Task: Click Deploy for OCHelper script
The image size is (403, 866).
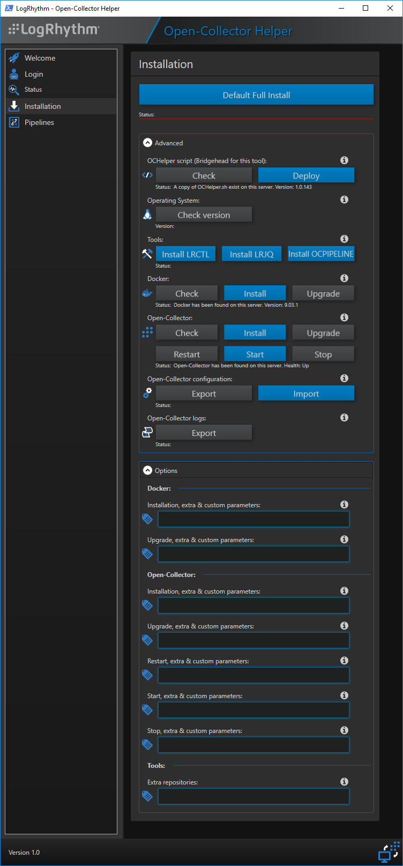Action: pyautogui.click(x=306, y=175)
